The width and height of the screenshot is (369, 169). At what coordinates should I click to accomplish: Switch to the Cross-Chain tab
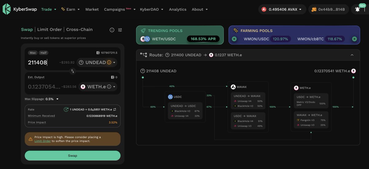79,29
